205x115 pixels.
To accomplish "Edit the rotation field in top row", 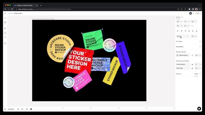I will (x=194, y=21).
